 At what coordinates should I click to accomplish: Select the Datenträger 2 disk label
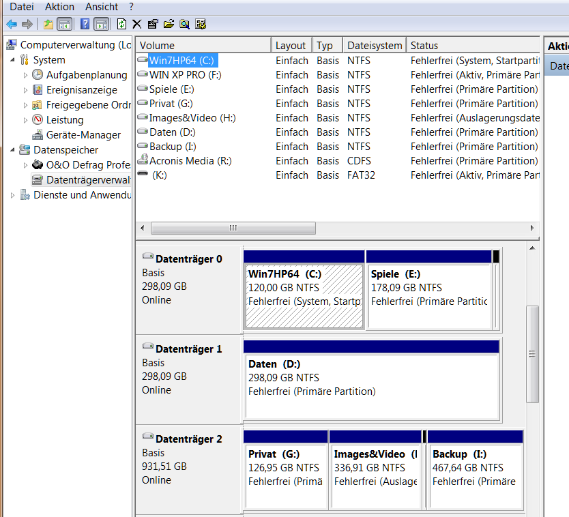click(x=189, y=439)
